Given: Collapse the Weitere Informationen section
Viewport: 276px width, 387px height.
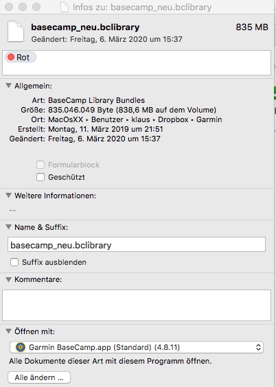Looking at the screenshot, I should click(x=9, y=196).
